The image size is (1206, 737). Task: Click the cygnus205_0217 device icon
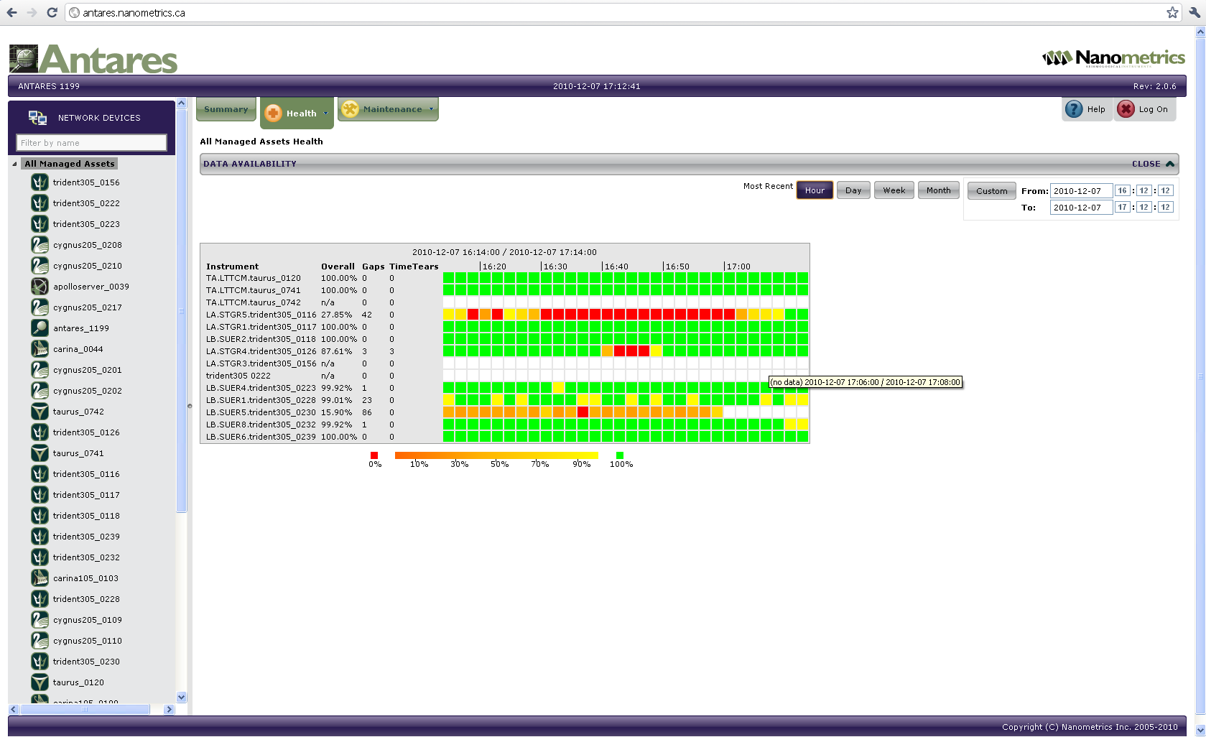(40, 307)
